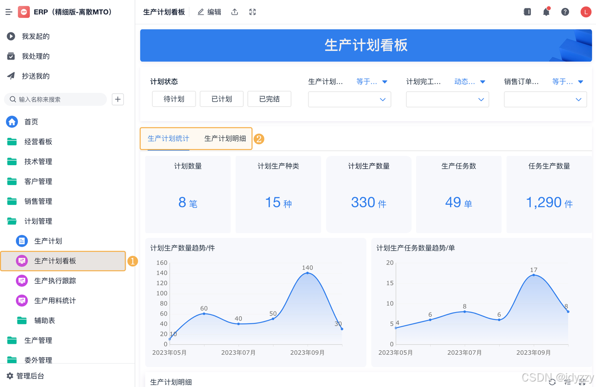
Task: Open the 生产计划 filter value combo box
Action: 350,99
